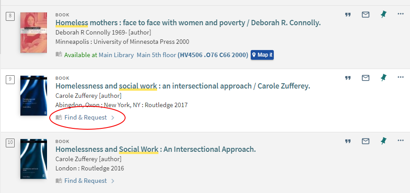Click citation quote icon for Homeless mothers
Viewport: 410px width, 193px height.
tap(348, 15)
